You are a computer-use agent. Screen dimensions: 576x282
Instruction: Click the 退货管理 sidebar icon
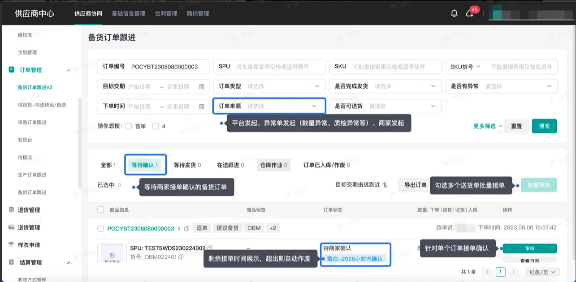tap(12, 210)
